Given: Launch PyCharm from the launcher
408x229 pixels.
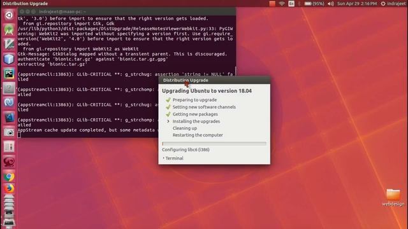Looking at the screenshot, I should [9, 74].
